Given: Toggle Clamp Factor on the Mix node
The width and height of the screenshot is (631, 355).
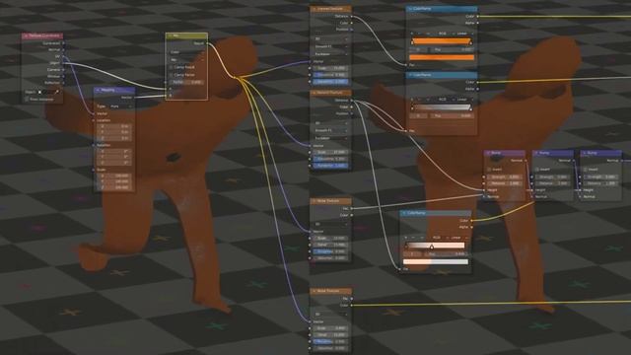Looking at the screenshot, I should click(x=171, y=75).
